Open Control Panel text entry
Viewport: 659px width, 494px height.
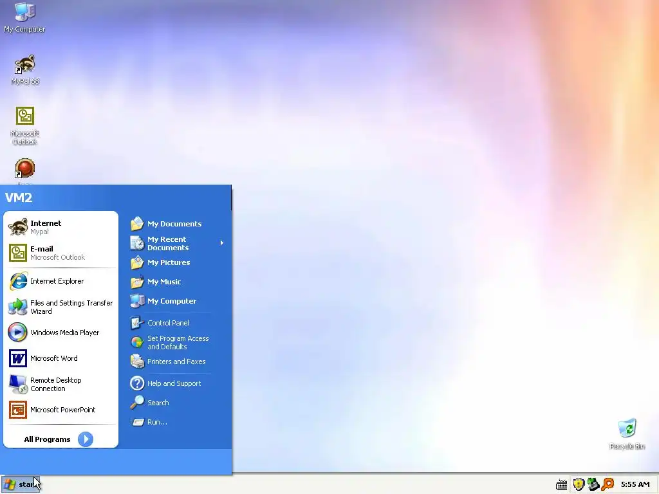click(x=168, y=323)
